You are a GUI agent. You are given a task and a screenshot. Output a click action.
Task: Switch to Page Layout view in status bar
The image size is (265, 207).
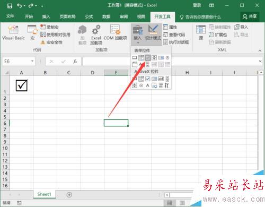pos(182,203)
